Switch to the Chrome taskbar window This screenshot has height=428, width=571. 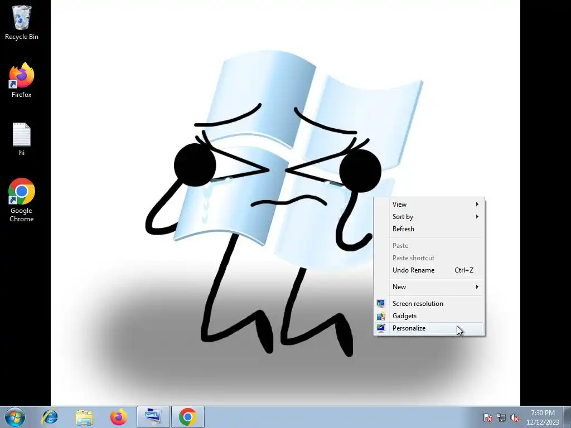[188, 417]
